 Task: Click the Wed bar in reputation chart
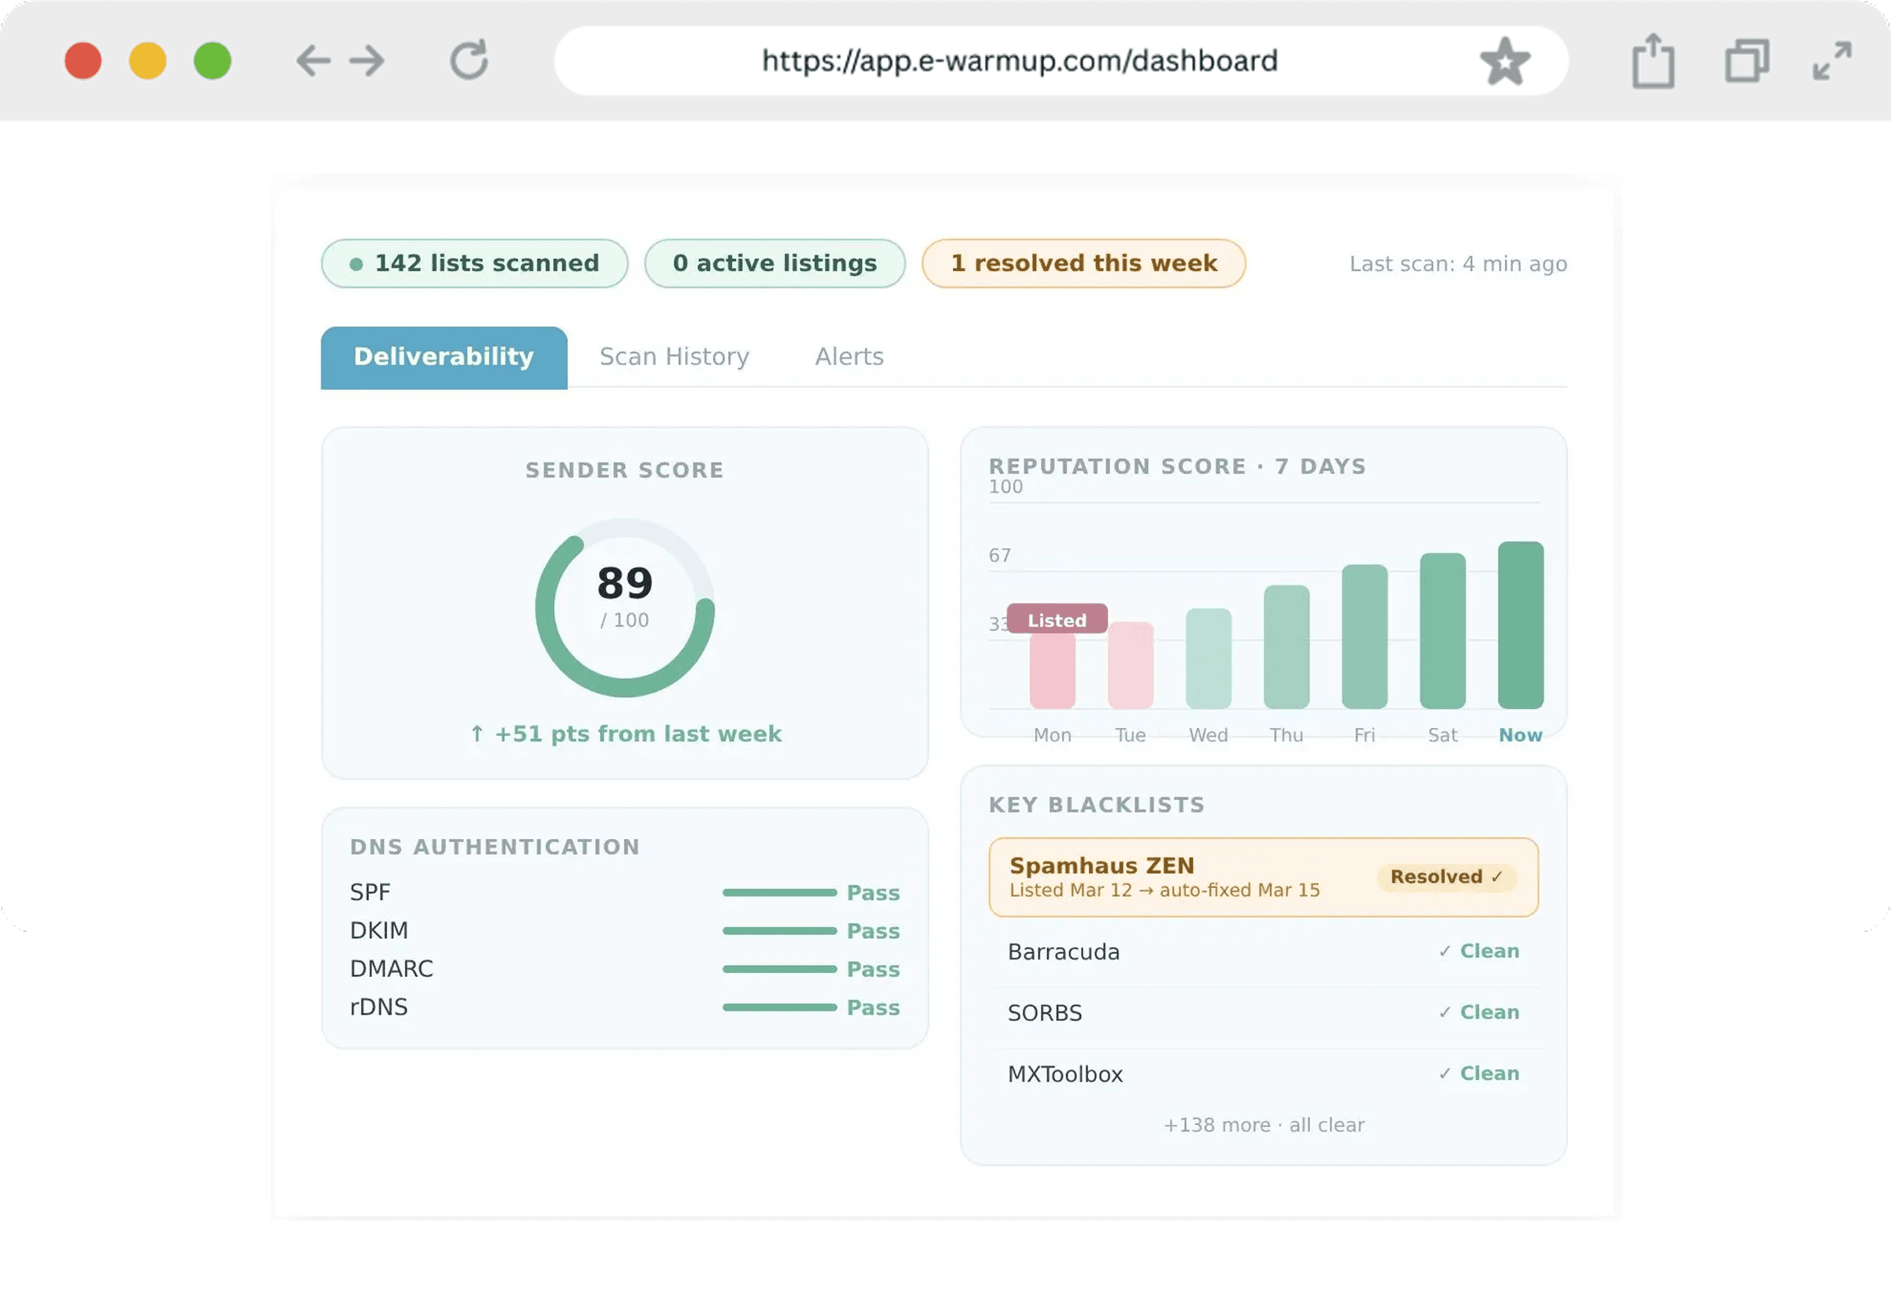point(1208,659)
